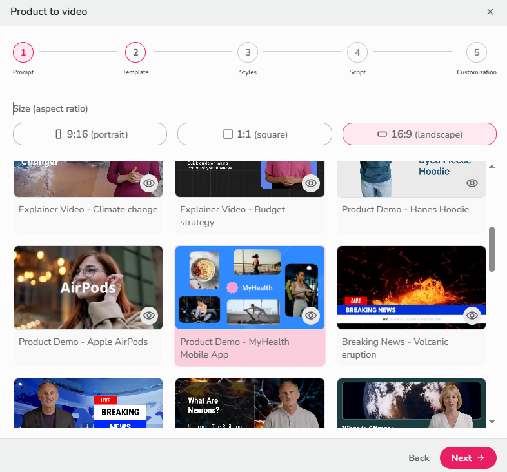Go to step 5 Customization

click(477, 52)
